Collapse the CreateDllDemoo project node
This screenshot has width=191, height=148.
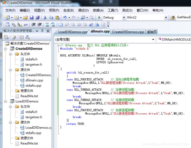click(5, 49)
